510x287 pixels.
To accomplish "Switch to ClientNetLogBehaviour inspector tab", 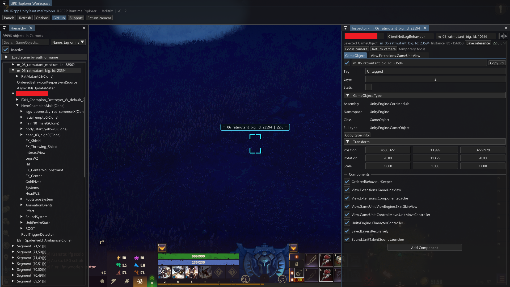I will tap(406, 36).
